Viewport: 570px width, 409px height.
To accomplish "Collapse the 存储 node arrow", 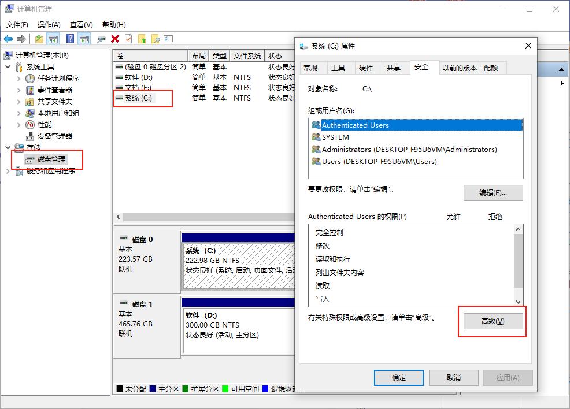I will [8, 147].
